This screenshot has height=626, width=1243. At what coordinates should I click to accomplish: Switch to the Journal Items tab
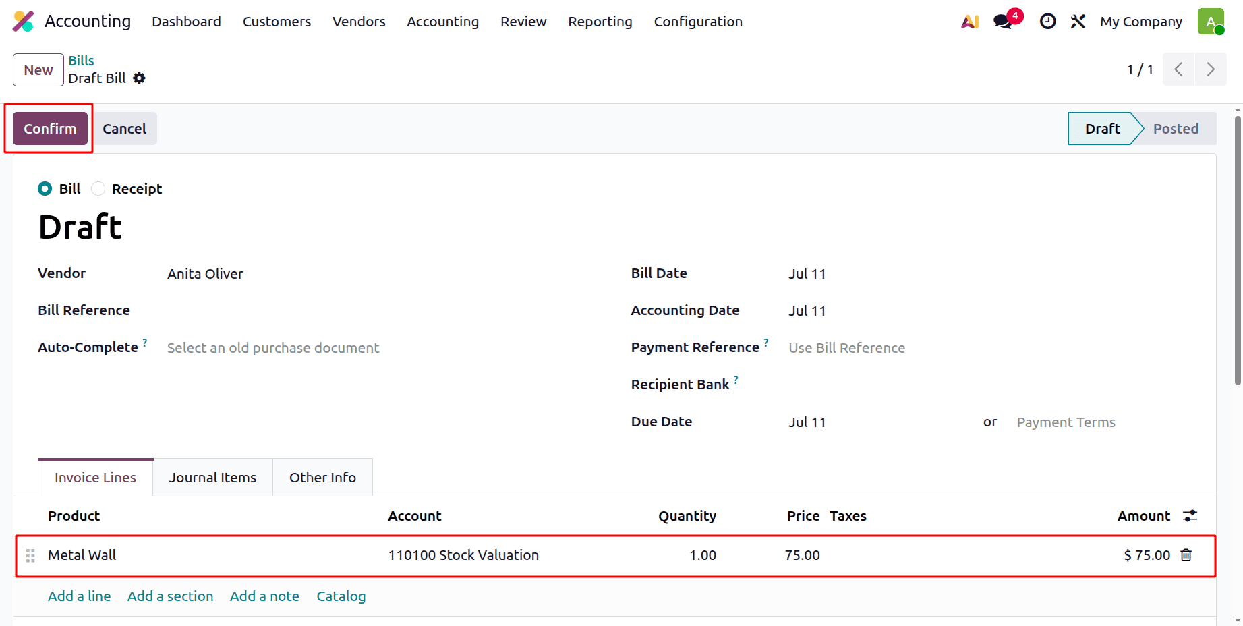(212, 478)
